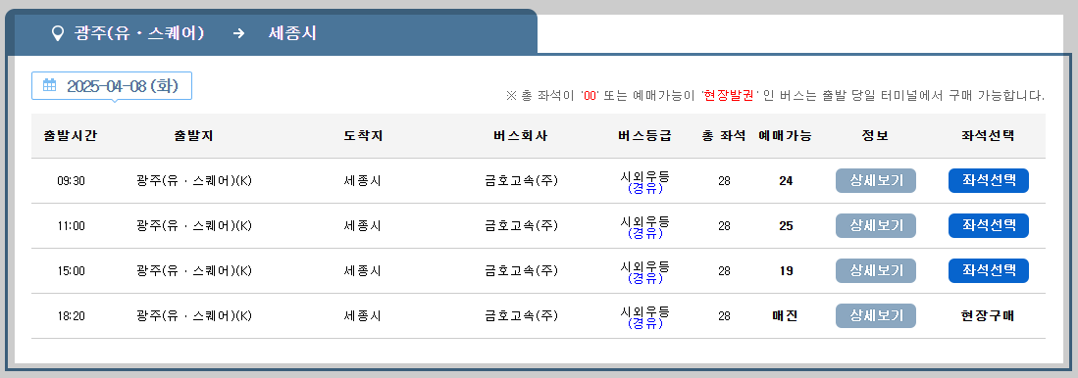1078x378 pixels.
Task: Click 좌석선택 for the 09:30 departure
Action: click(x=988, y=181)
